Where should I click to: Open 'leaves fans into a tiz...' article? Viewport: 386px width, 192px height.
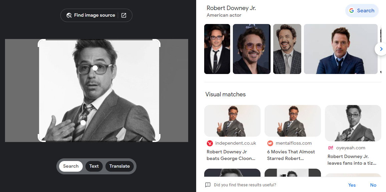(352, 160)
